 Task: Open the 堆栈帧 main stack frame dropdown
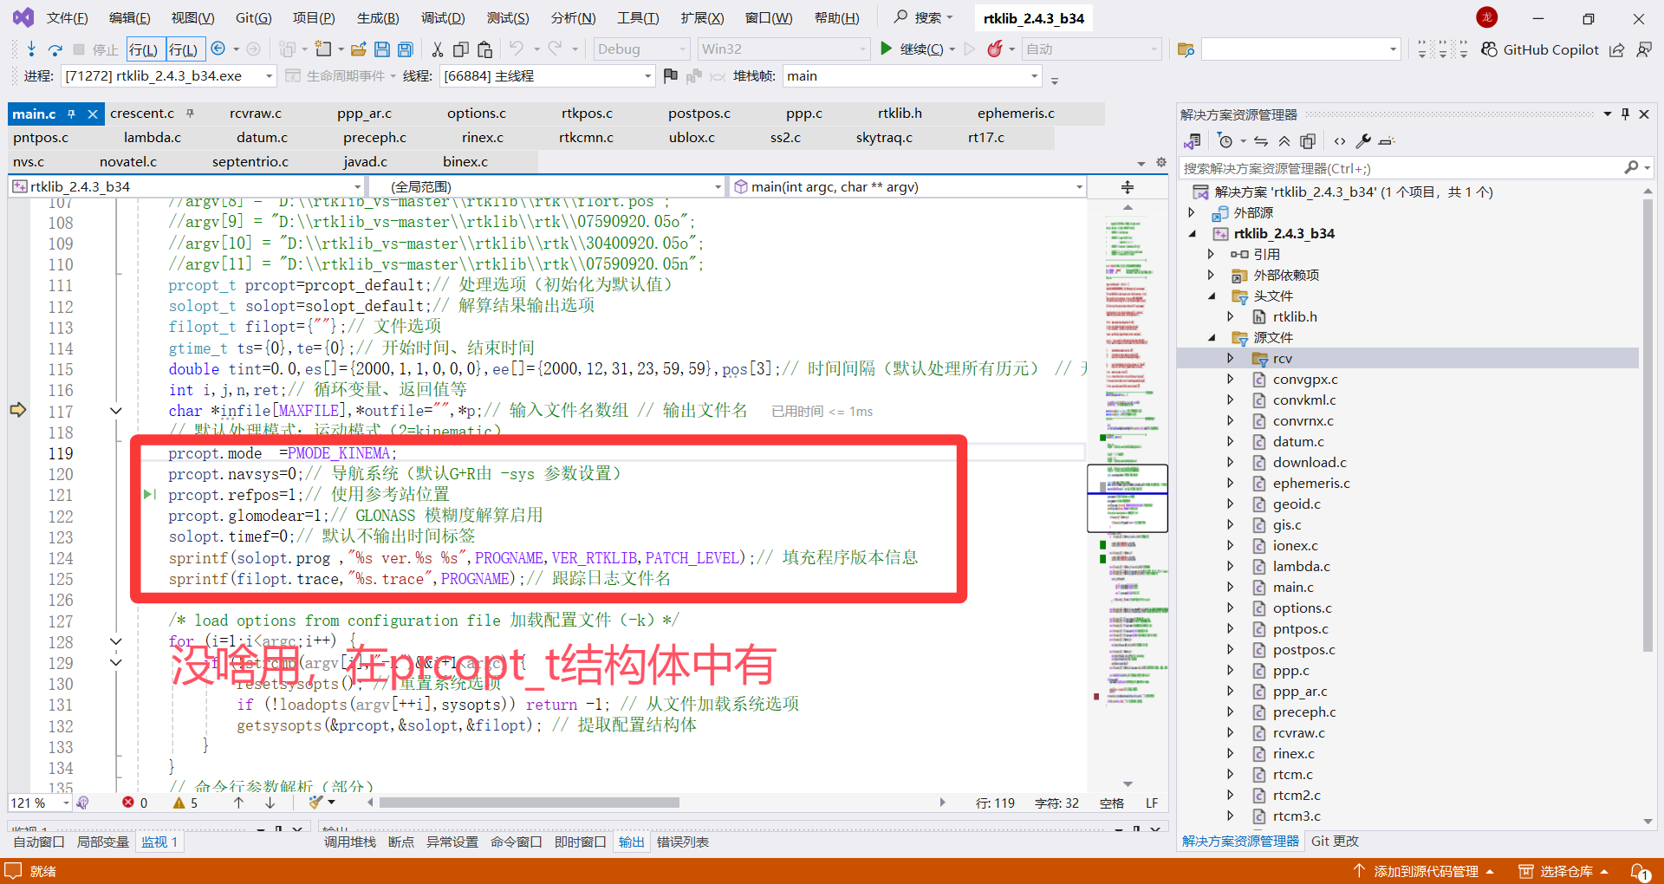click(x=913, y=76)
